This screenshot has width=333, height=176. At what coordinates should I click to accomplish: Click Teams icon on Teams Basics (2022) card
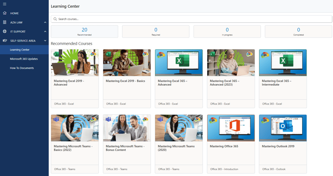click(56, 119)
